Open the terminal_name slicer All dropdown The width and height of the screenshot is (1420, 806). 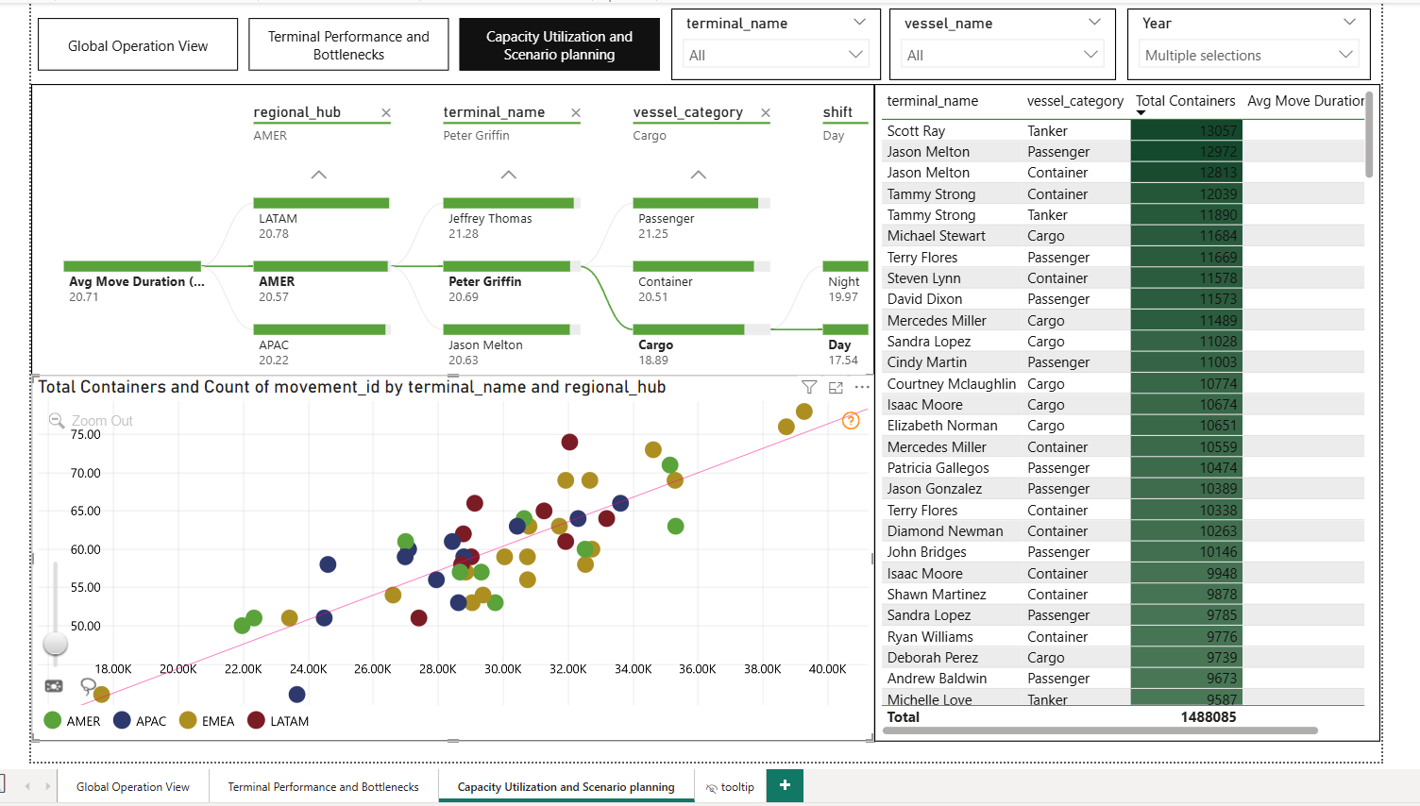(x=775, y=55)
